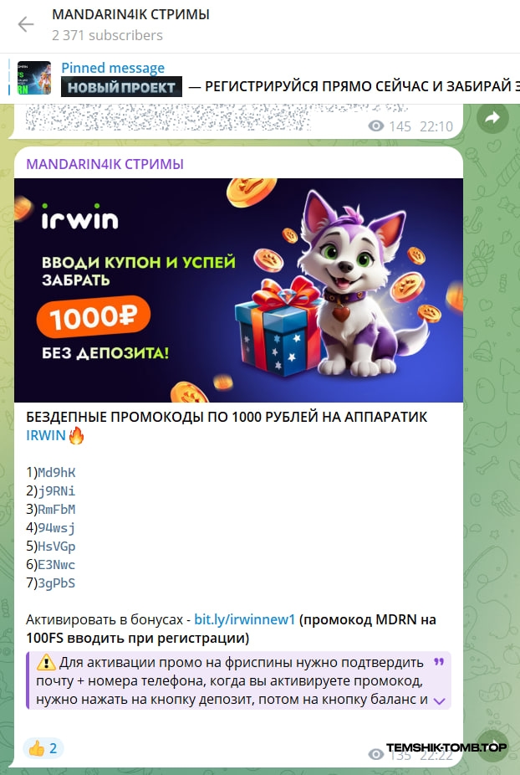Open the bit.ly/irwinnew1 link
The width and height of the screenshot is (520, 775).
coord(244,619)
